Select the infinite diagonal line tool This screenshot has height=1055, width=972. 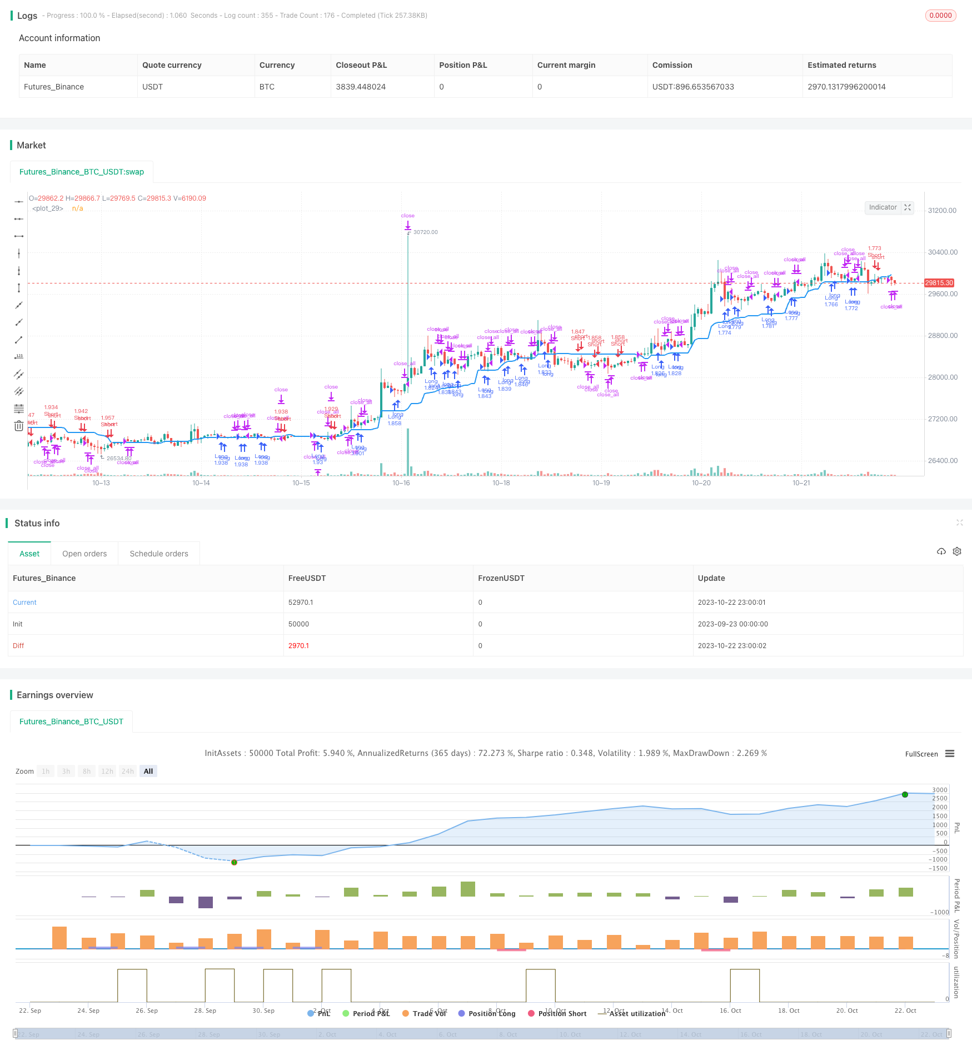click(x=19, y=305)
